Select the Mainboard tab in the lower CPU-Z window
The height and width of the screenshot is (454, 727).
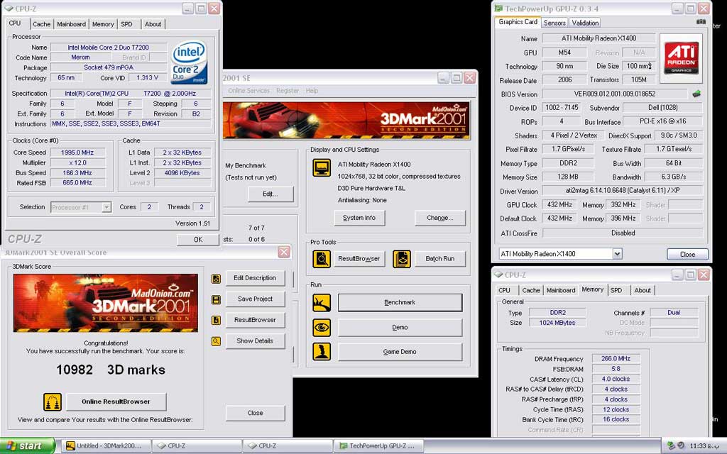pyautogui.click(x=561, y=290)
